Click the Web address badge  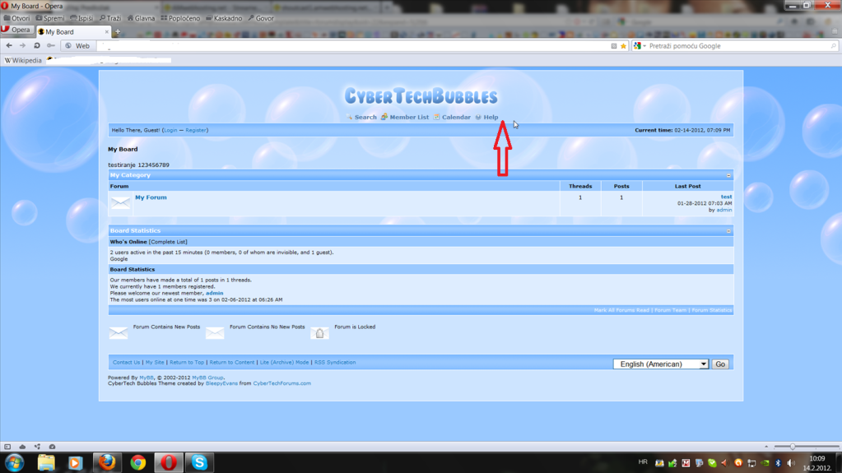tap(78, 45)
